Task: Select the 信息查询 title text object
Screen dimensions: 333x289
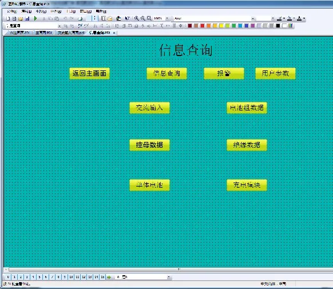Action: (186, 50)
